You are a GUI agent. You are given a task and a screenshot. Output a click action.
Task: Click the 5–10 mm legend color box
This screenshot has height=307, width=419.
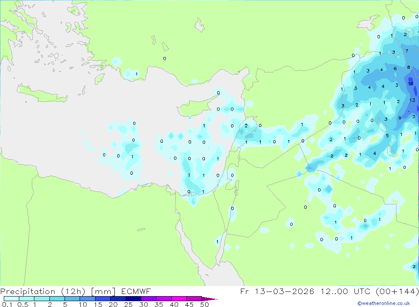72,299
